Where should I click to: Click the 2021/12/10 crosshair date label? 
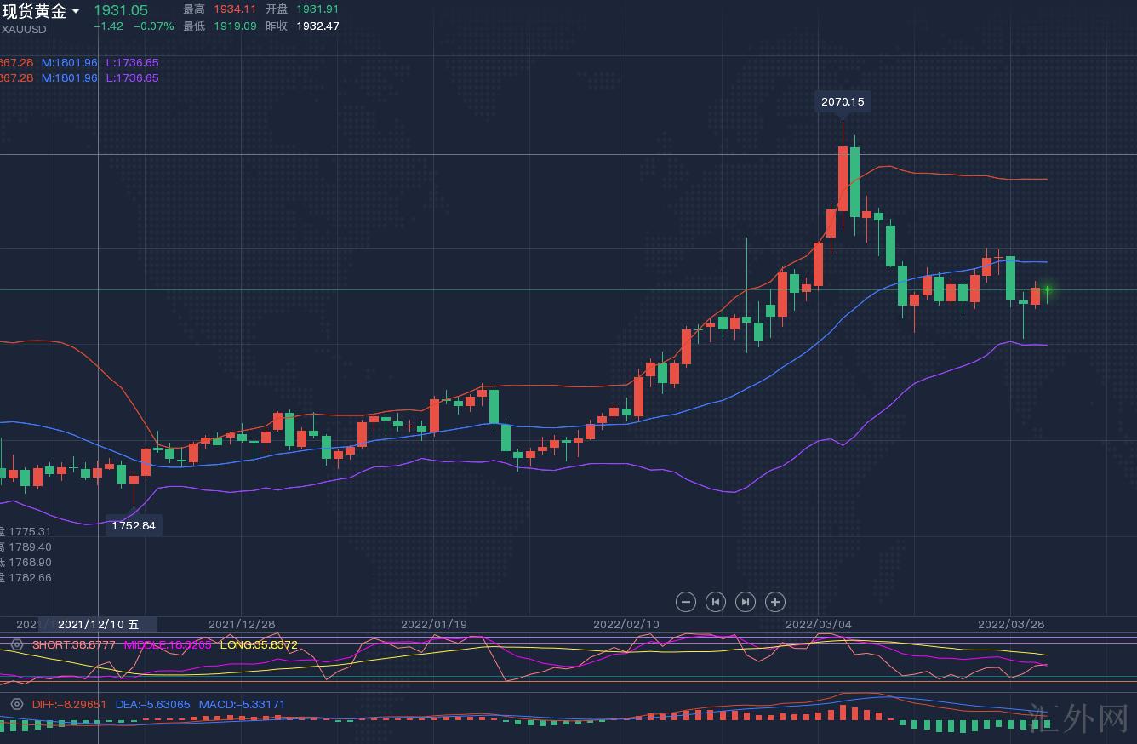point(98,624)
